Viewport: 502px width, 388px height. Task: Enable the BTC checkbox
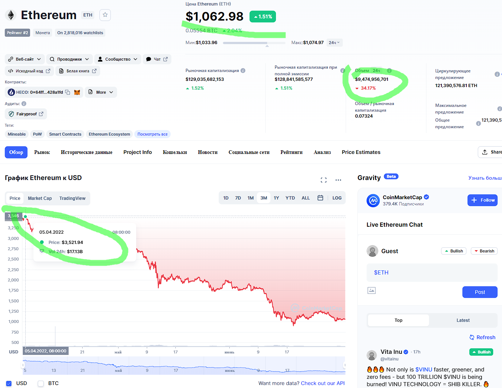click(x=41, y=384)
